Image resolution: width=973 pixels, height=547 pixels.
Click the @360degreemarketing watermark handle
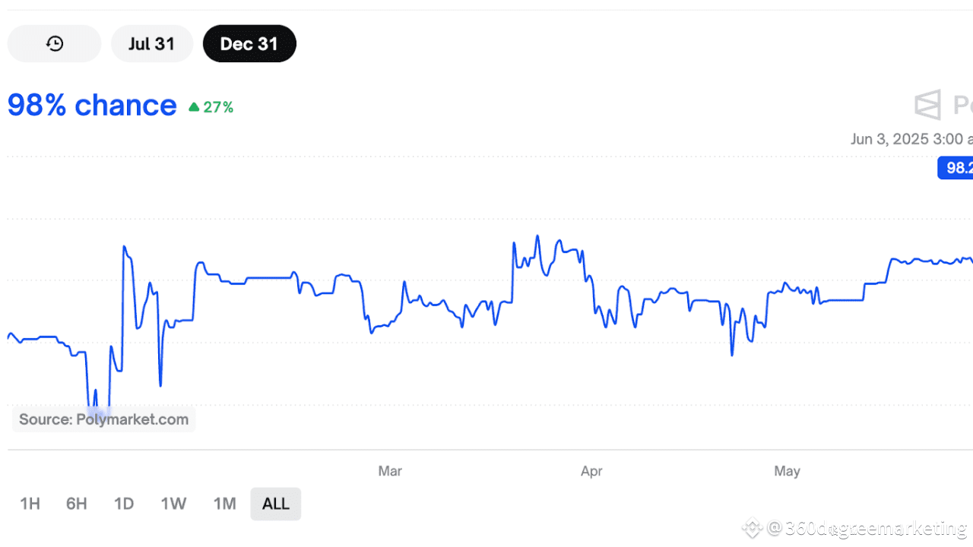pos(867,528)
